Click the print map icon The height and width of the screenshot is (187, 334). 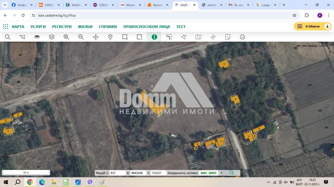coord(242,37)
